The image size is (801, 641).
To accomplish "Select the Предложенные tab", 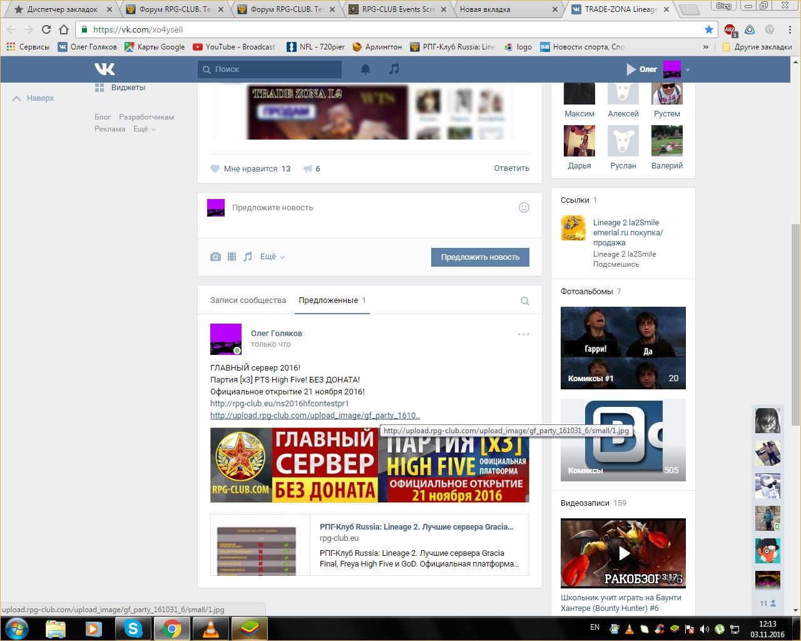I will point(329,300).
